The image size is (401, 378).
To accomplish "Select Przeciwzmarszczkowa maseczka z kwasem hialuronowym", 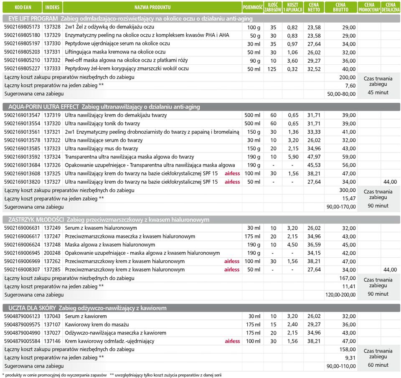I will tap(130, 236).
